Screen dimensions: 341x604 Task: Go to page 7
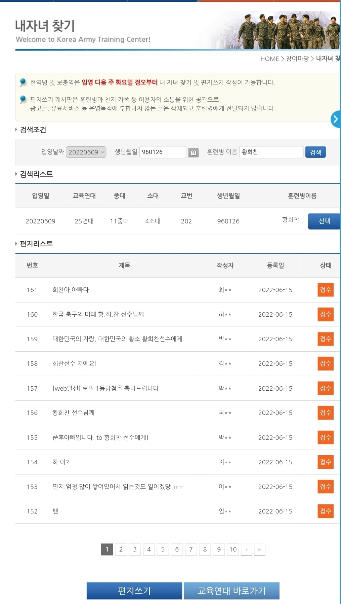(191, 549)
